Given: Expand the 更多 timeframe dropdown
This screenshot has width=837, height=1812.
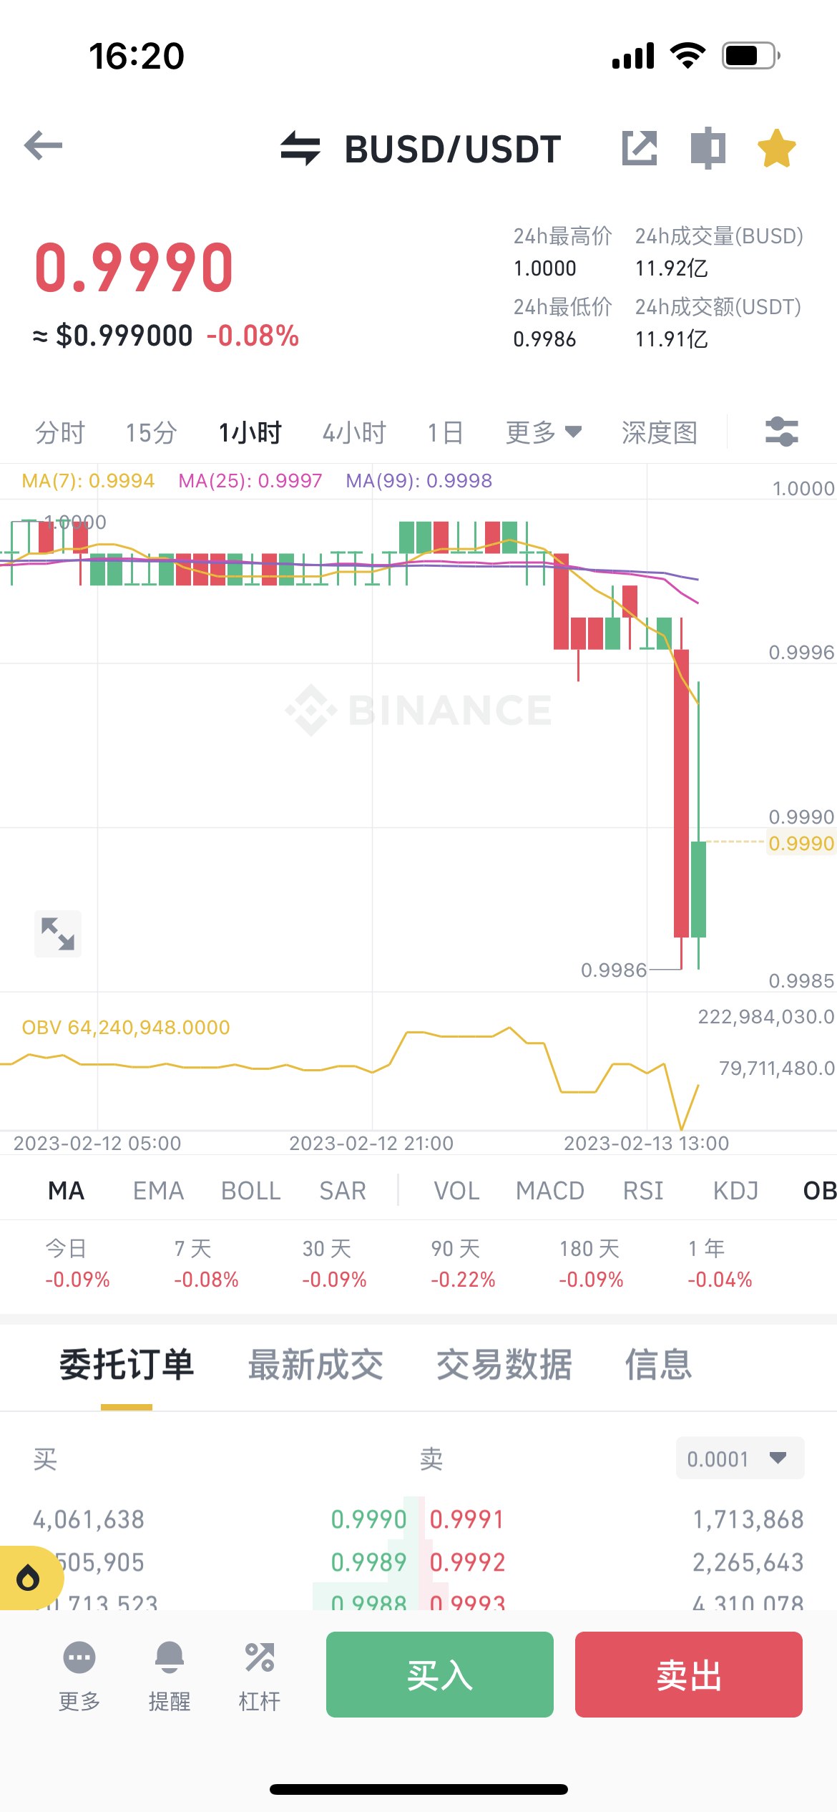Looking at the screenshot, I should click(x=544, y=432).
